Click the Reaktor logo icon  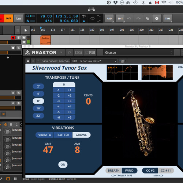(27, 52)
